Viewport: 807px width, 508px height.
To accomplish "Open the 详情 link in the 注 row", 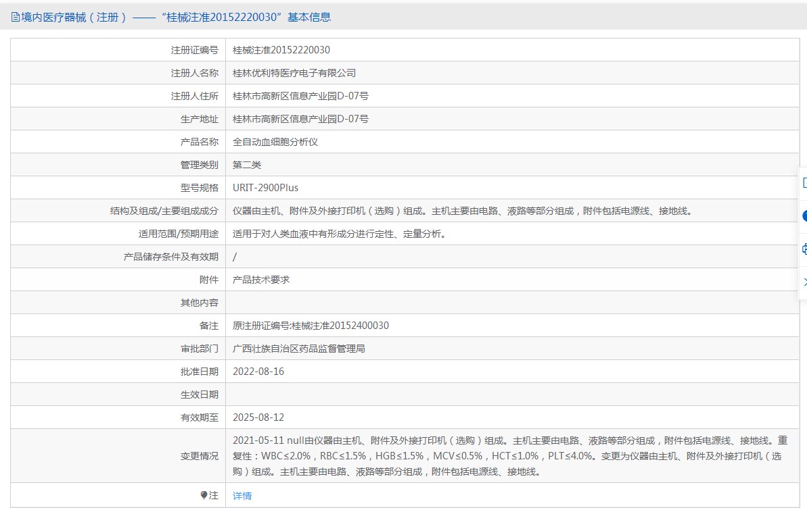I will click(242, 496).
